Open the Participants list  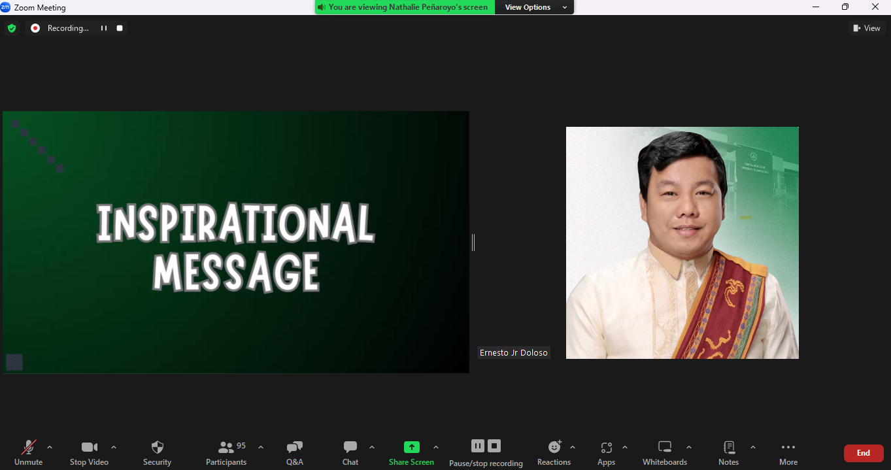226,448
